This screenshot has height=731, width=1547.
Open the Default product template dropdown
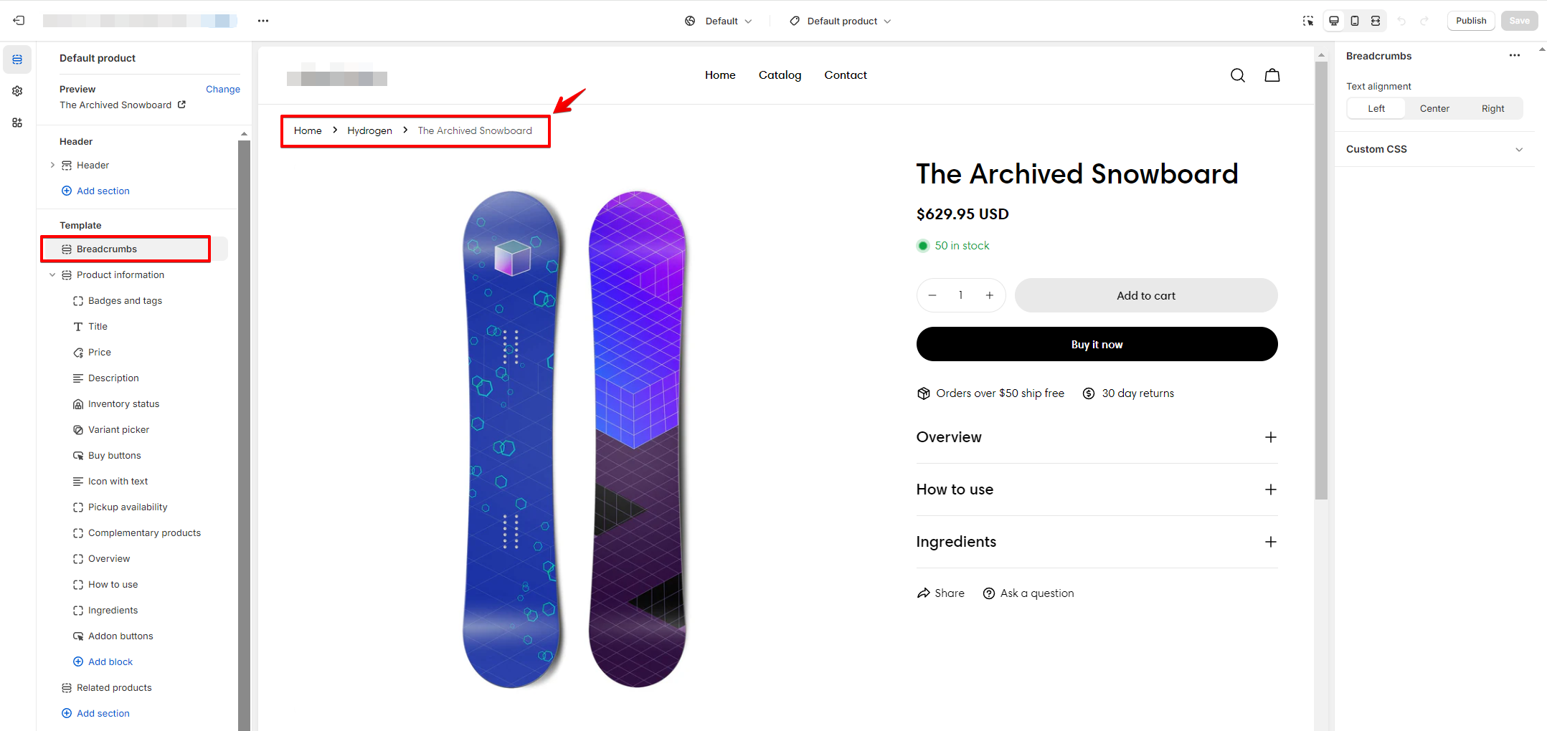point(841,21)
